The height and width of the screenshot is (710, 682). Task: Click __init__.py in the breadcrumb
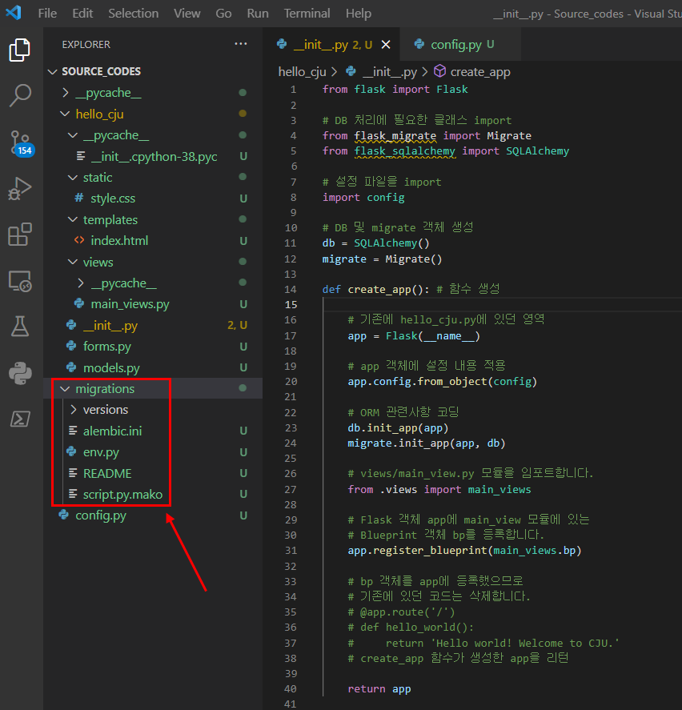tap(390, 71)
